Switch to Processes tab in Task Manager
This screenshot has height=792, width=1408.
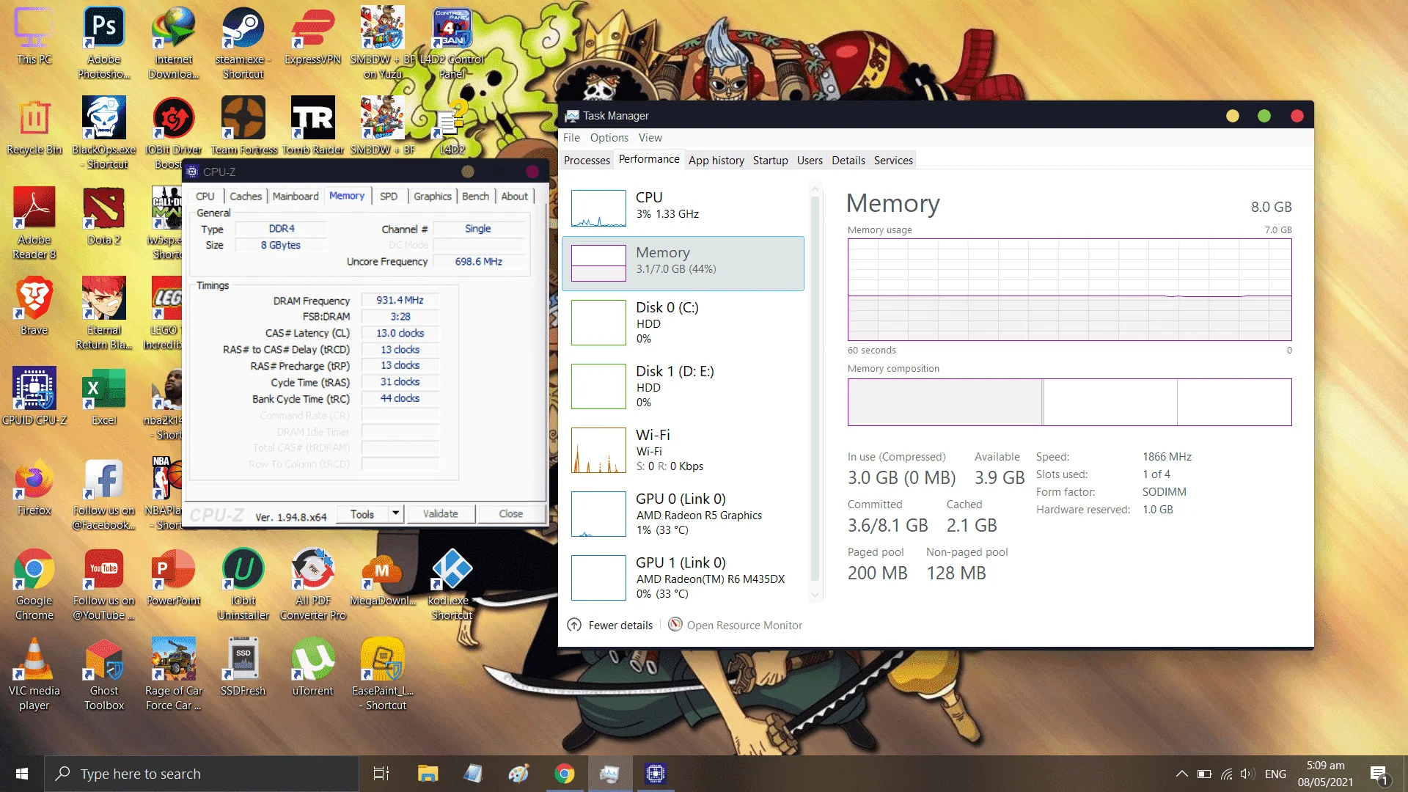(x=587, y=160)
